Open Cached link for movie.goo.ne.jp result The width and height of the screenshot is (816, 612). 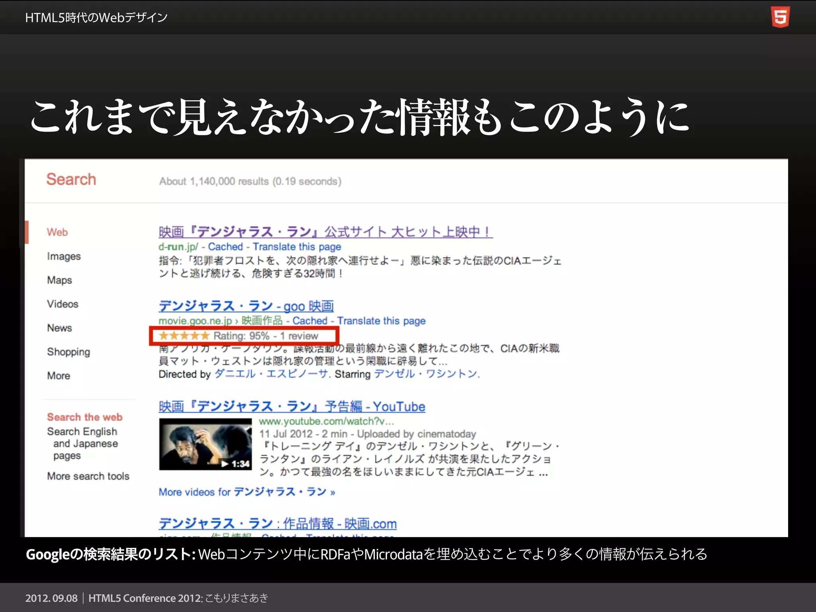pos(310,321)
